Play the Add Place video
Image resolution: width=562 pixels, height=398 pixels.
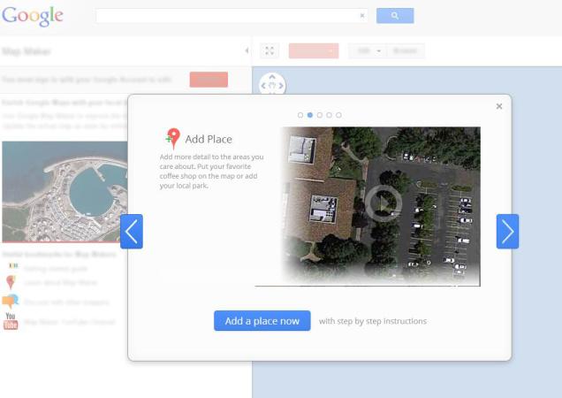point(383,204)
